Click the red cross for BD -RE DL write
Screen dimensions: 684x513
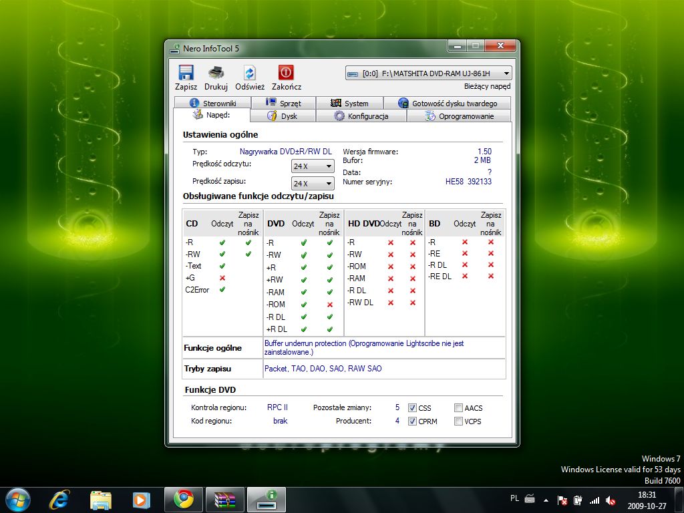point(491,276)
